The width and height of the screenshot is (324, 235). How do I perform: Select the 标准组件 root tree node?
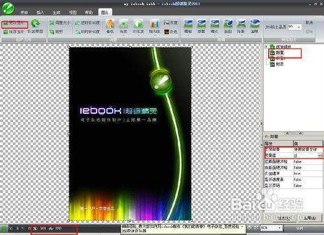(x=281, y=47)
